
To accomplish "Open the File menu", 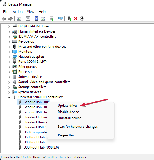I will pyautogui.click(x=6, y=12).
